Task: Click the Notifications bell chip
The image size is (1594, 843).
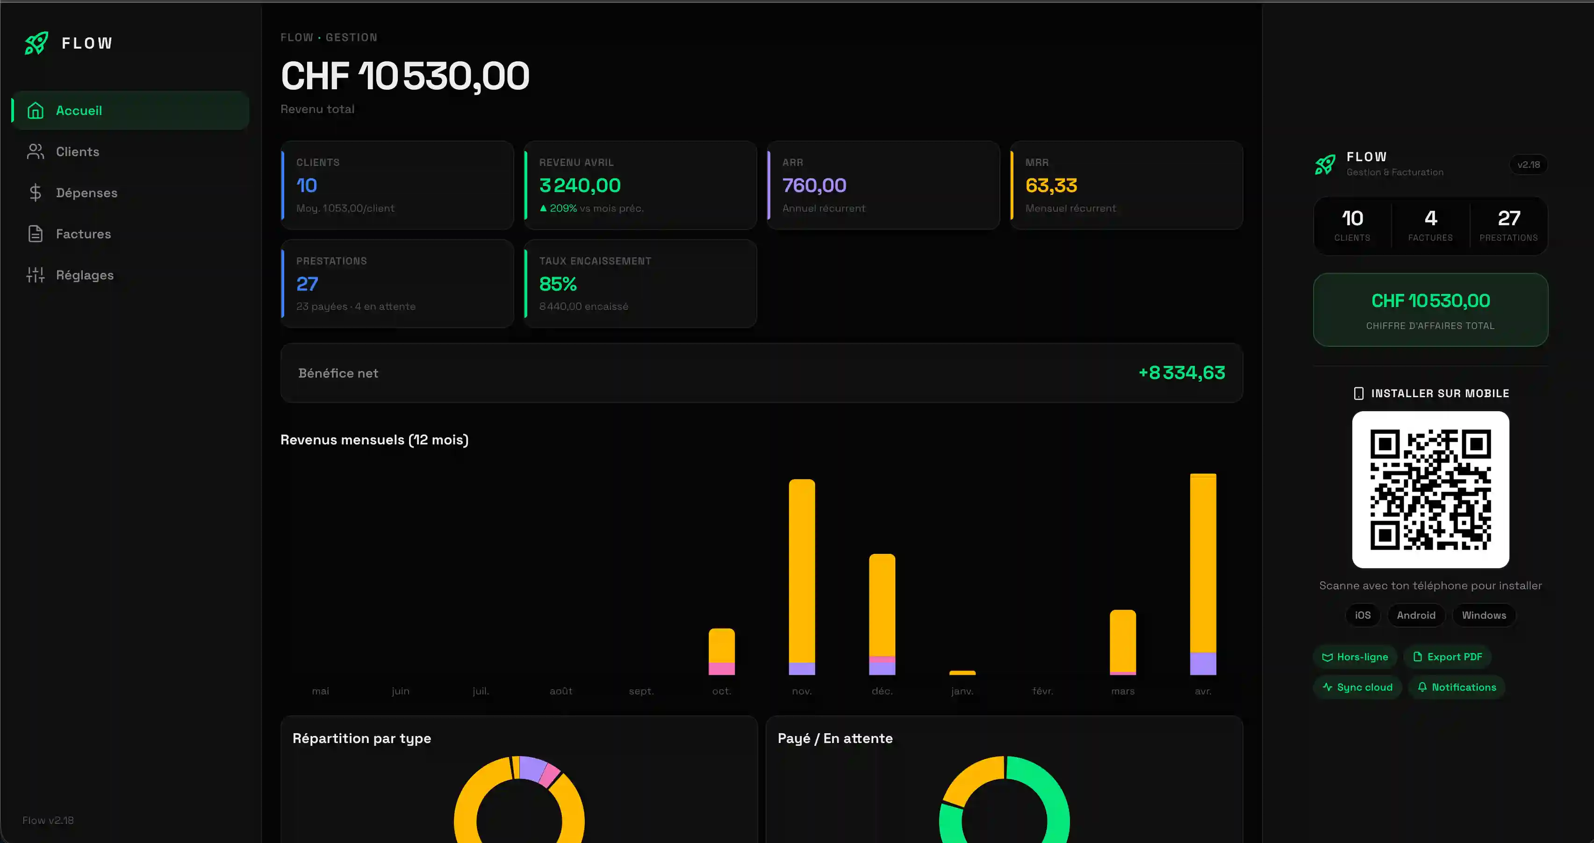Action: click(x=1456, y=687)
